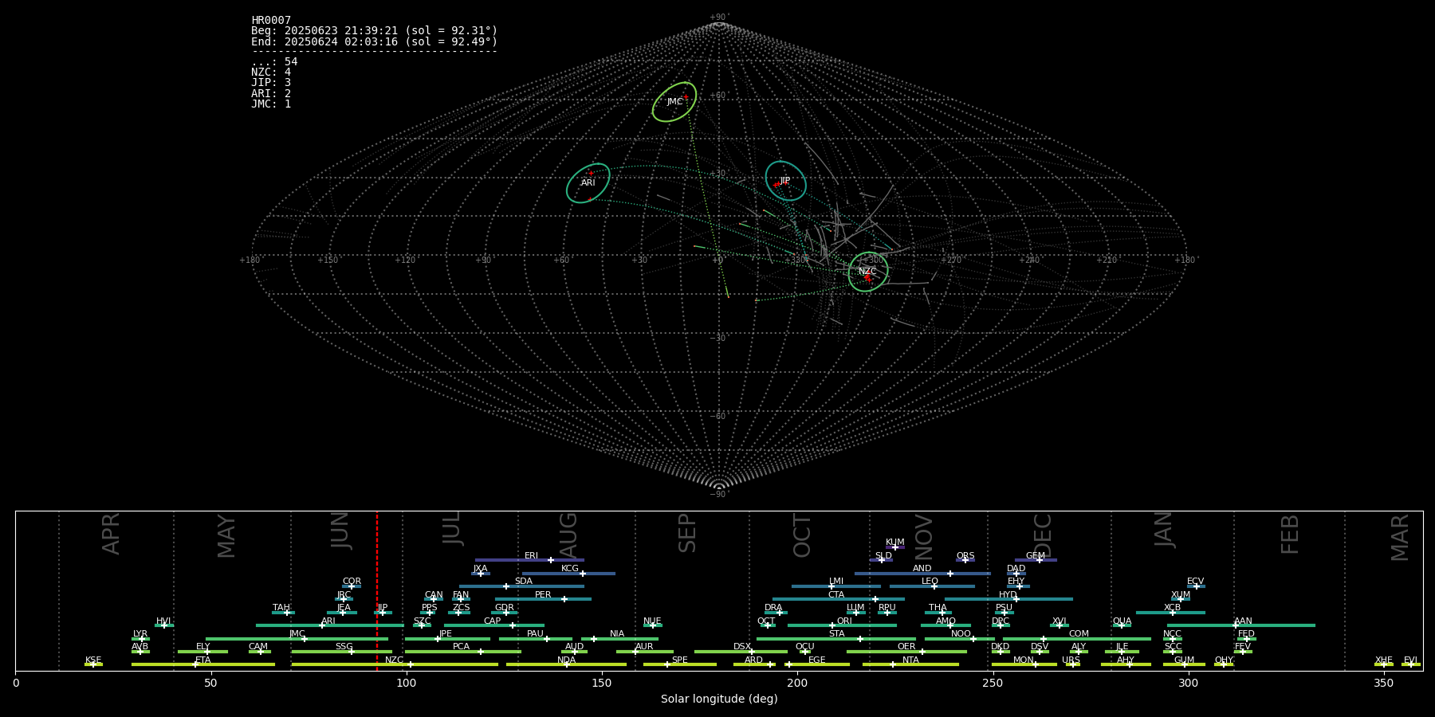1435x717 pixels.
Task: Select the LEO shower bar in timeline
Action: click(x=932, y=586)
